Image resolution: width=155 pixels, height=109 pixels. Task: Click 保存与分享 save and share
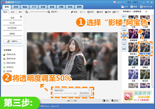(x=146, y=7)
